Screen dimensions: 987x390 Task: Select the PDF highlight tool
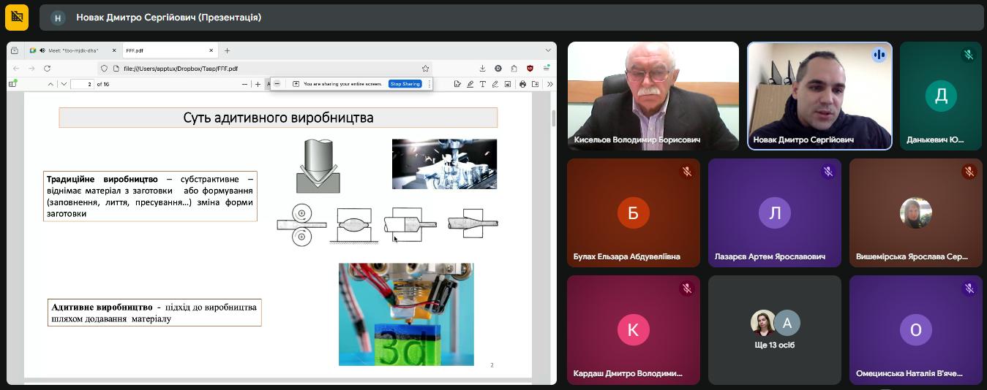point(470,84)
